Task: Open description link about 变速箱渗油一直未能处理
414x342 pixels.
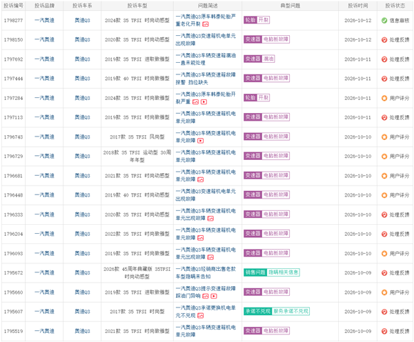Action: 206,59
